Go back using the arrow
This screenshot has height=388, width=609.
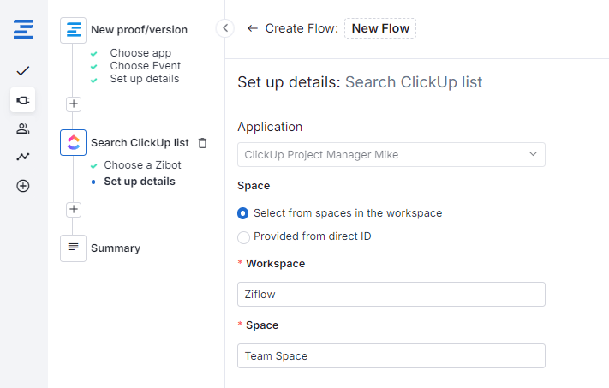(252, 28)
